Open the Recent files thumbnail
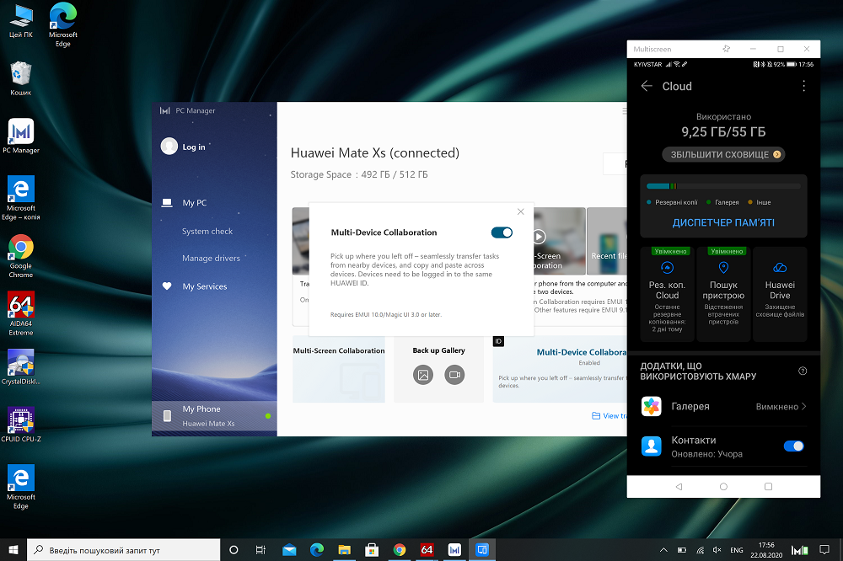843x561 pixels. 607,241
